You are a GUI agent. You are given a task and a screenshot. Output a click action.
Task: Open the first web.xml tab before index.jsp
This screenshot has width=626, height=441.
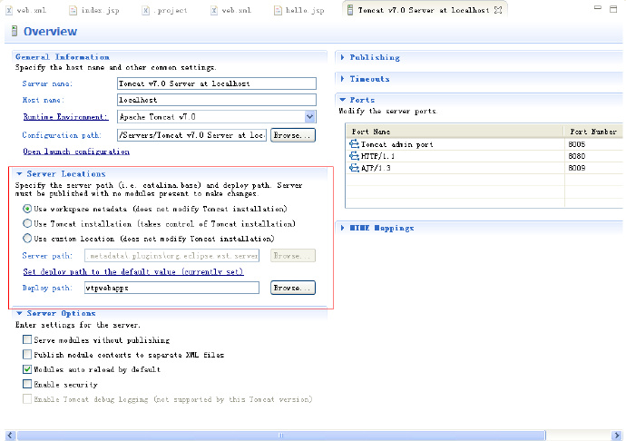pos(26,10)
